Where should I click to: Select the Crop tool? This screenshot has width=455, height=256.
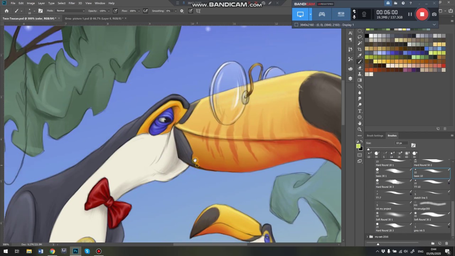[x=360, y=49]
